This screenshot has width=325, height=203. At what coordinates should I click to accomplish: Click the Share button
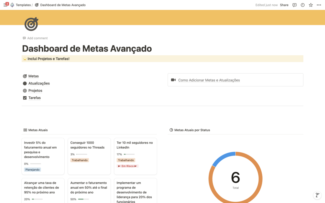click(284, 5)
